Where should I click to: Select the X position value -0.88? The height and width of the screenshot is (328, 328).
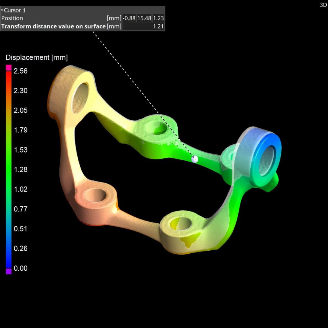[129, 18]
